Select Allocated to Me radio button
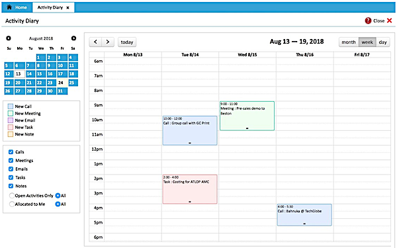Image resolution: width=397 pixels, height=248 pixels. [12, 204]
